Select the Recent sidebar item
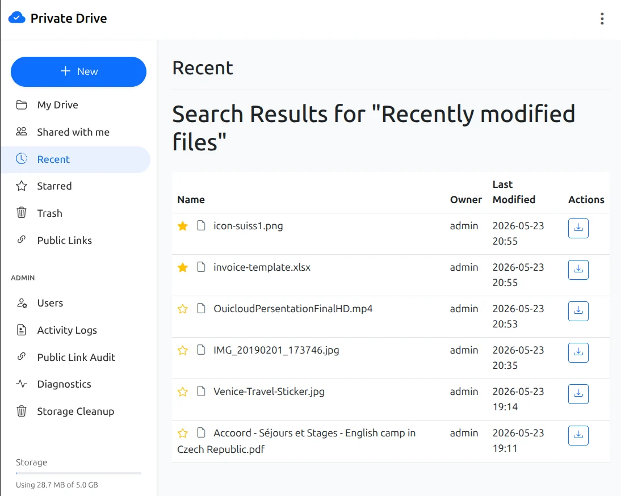 75,159
